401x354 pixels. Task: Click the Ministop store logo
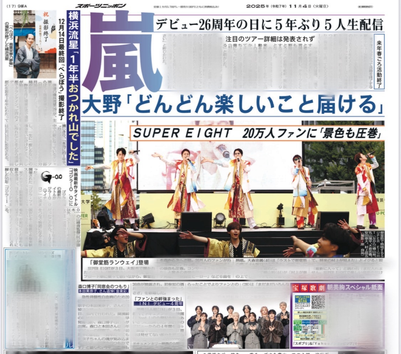click(314, 322)
